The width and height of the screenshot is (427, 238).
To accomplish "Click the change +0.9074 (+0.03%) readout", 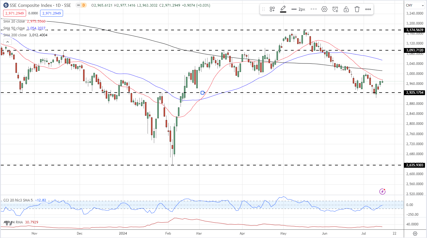I will coord(196,5).
